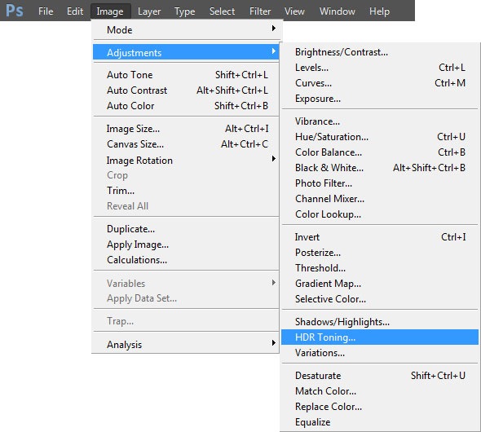Open Levels adjustment
Screen dimensions: 481x432
tap(380, 68)
